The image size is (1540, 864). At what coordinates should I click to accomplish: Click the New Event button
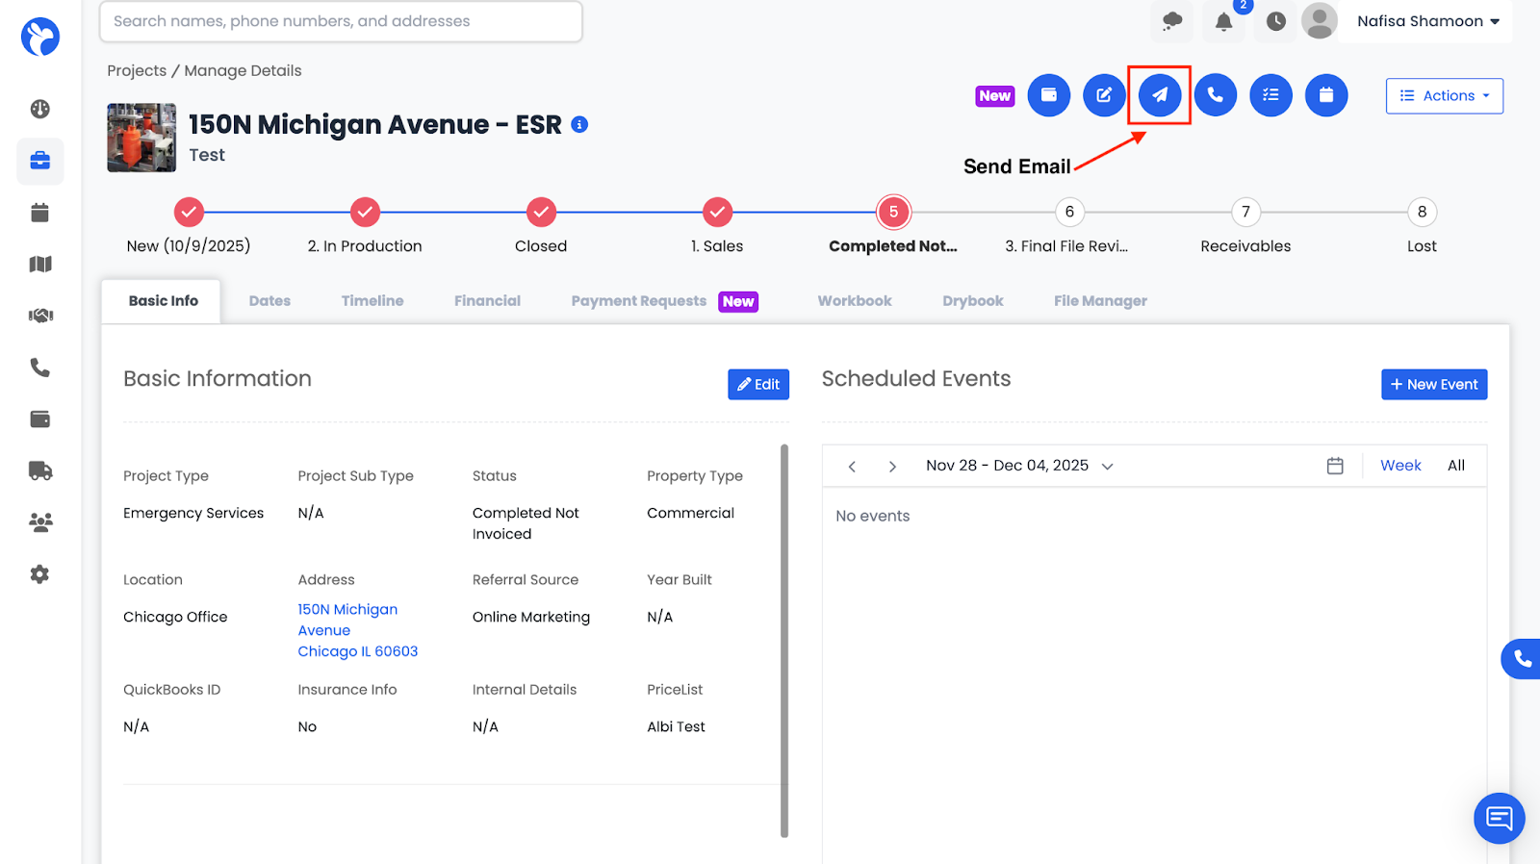pos(1434,384)
